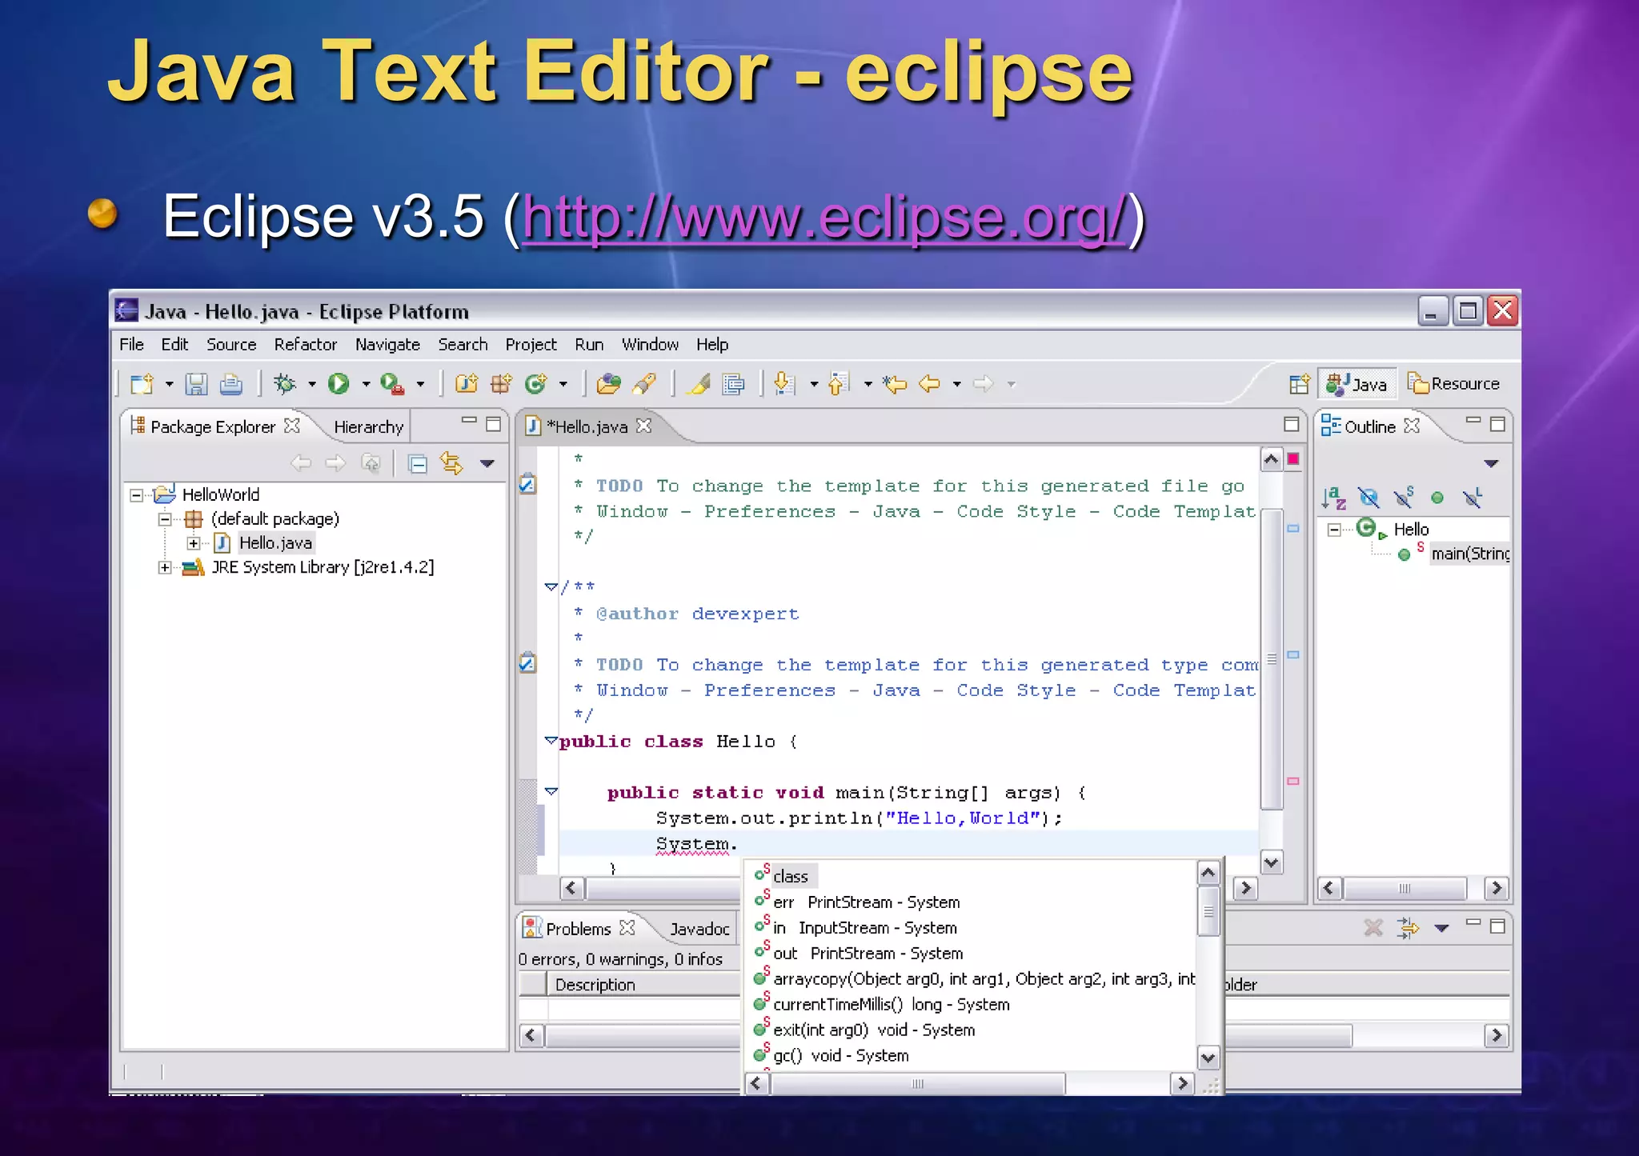Image resolution: width=1639 pixels, height=1156 pixels.
Task: Choose 'out PrintStream - System' completion
Action: [x=868, y=954]
